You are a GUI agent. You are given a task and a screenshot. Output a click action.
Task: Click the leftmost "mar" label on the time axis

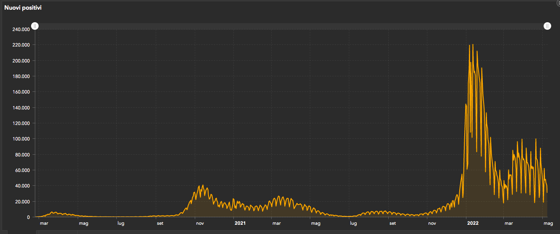tap(44, 224)
